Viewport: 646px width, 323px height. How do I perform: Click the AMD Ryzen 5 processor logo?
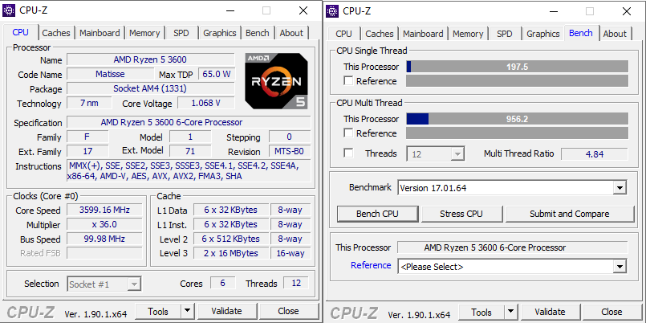pyautogui.click(x=276, y=81)
